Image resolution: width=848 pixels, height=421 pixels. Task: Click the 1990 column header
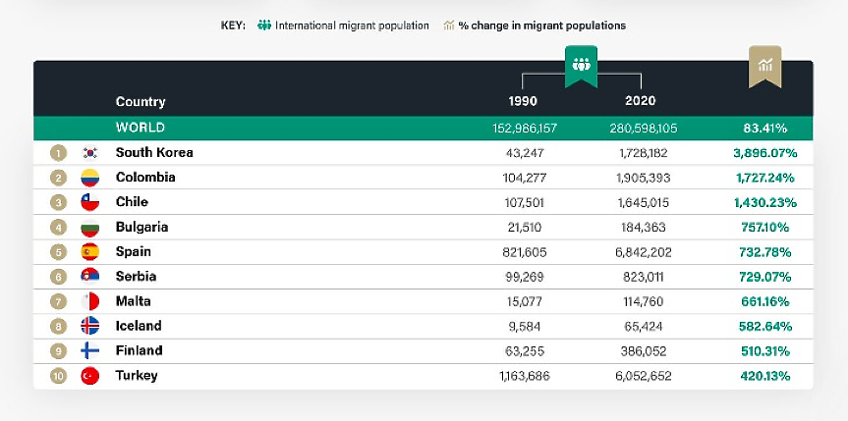pos(522,101)
